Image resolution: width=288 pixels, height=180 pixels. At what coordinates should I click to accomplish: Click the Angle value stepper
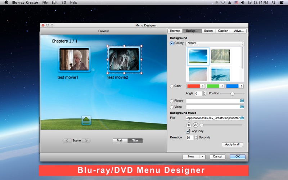click(204, 94)
